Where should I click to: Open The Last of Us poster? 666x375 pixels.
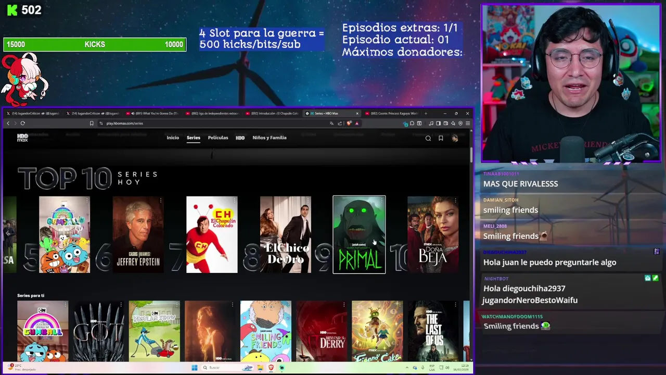coord(433,331)
